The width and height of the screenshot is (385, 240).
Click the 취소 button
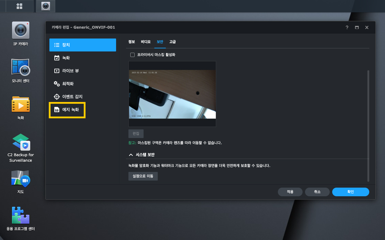click(x=317, y=192)
